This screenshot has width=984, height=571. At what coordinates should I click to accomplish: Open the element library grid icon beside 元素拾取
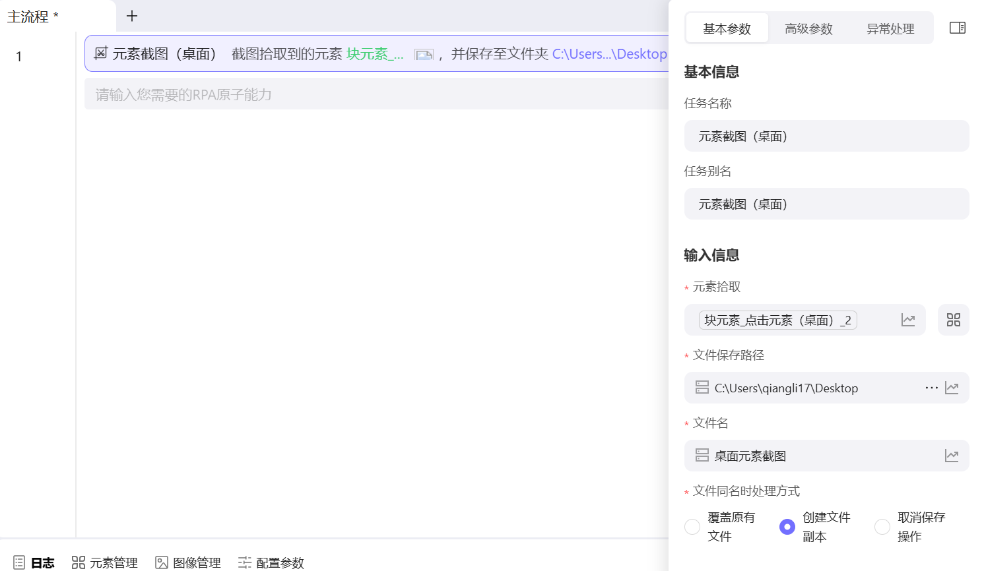coord(953,320)
